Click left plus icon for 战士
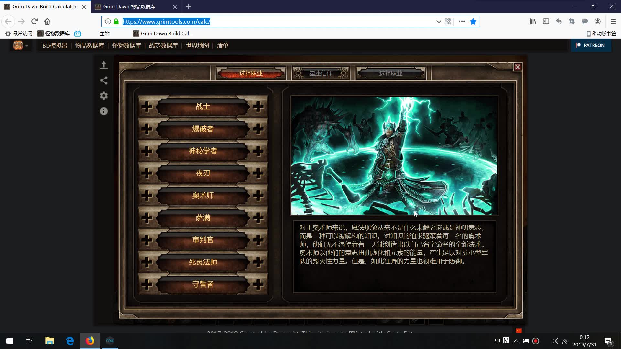This screenshot has width=621, height=349. pos(147,107)
